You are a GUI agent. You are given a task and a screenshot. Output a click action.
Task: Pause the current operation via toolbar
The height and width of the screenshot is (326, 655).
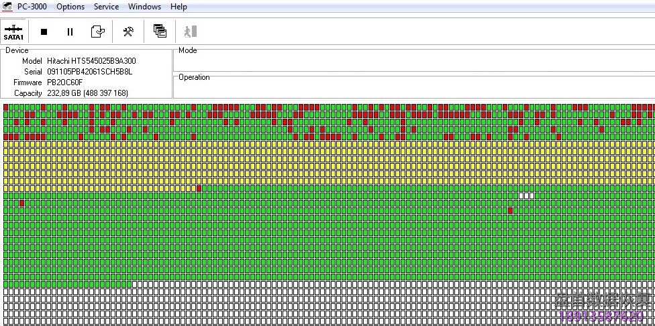pyautogui.click(x=70, y=32)
